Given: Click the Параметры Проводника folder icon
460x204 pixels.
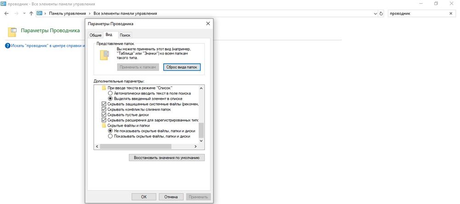Looking at the screenshot, I should tap(12, 31).
